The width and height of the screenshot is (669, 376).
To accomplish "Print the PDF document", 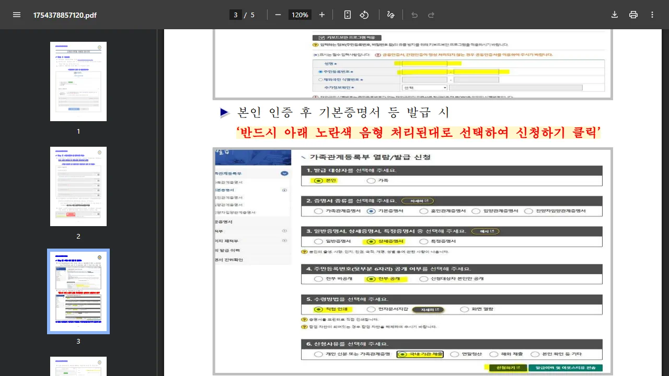I will pyautogui.click(x=633, y=15).
